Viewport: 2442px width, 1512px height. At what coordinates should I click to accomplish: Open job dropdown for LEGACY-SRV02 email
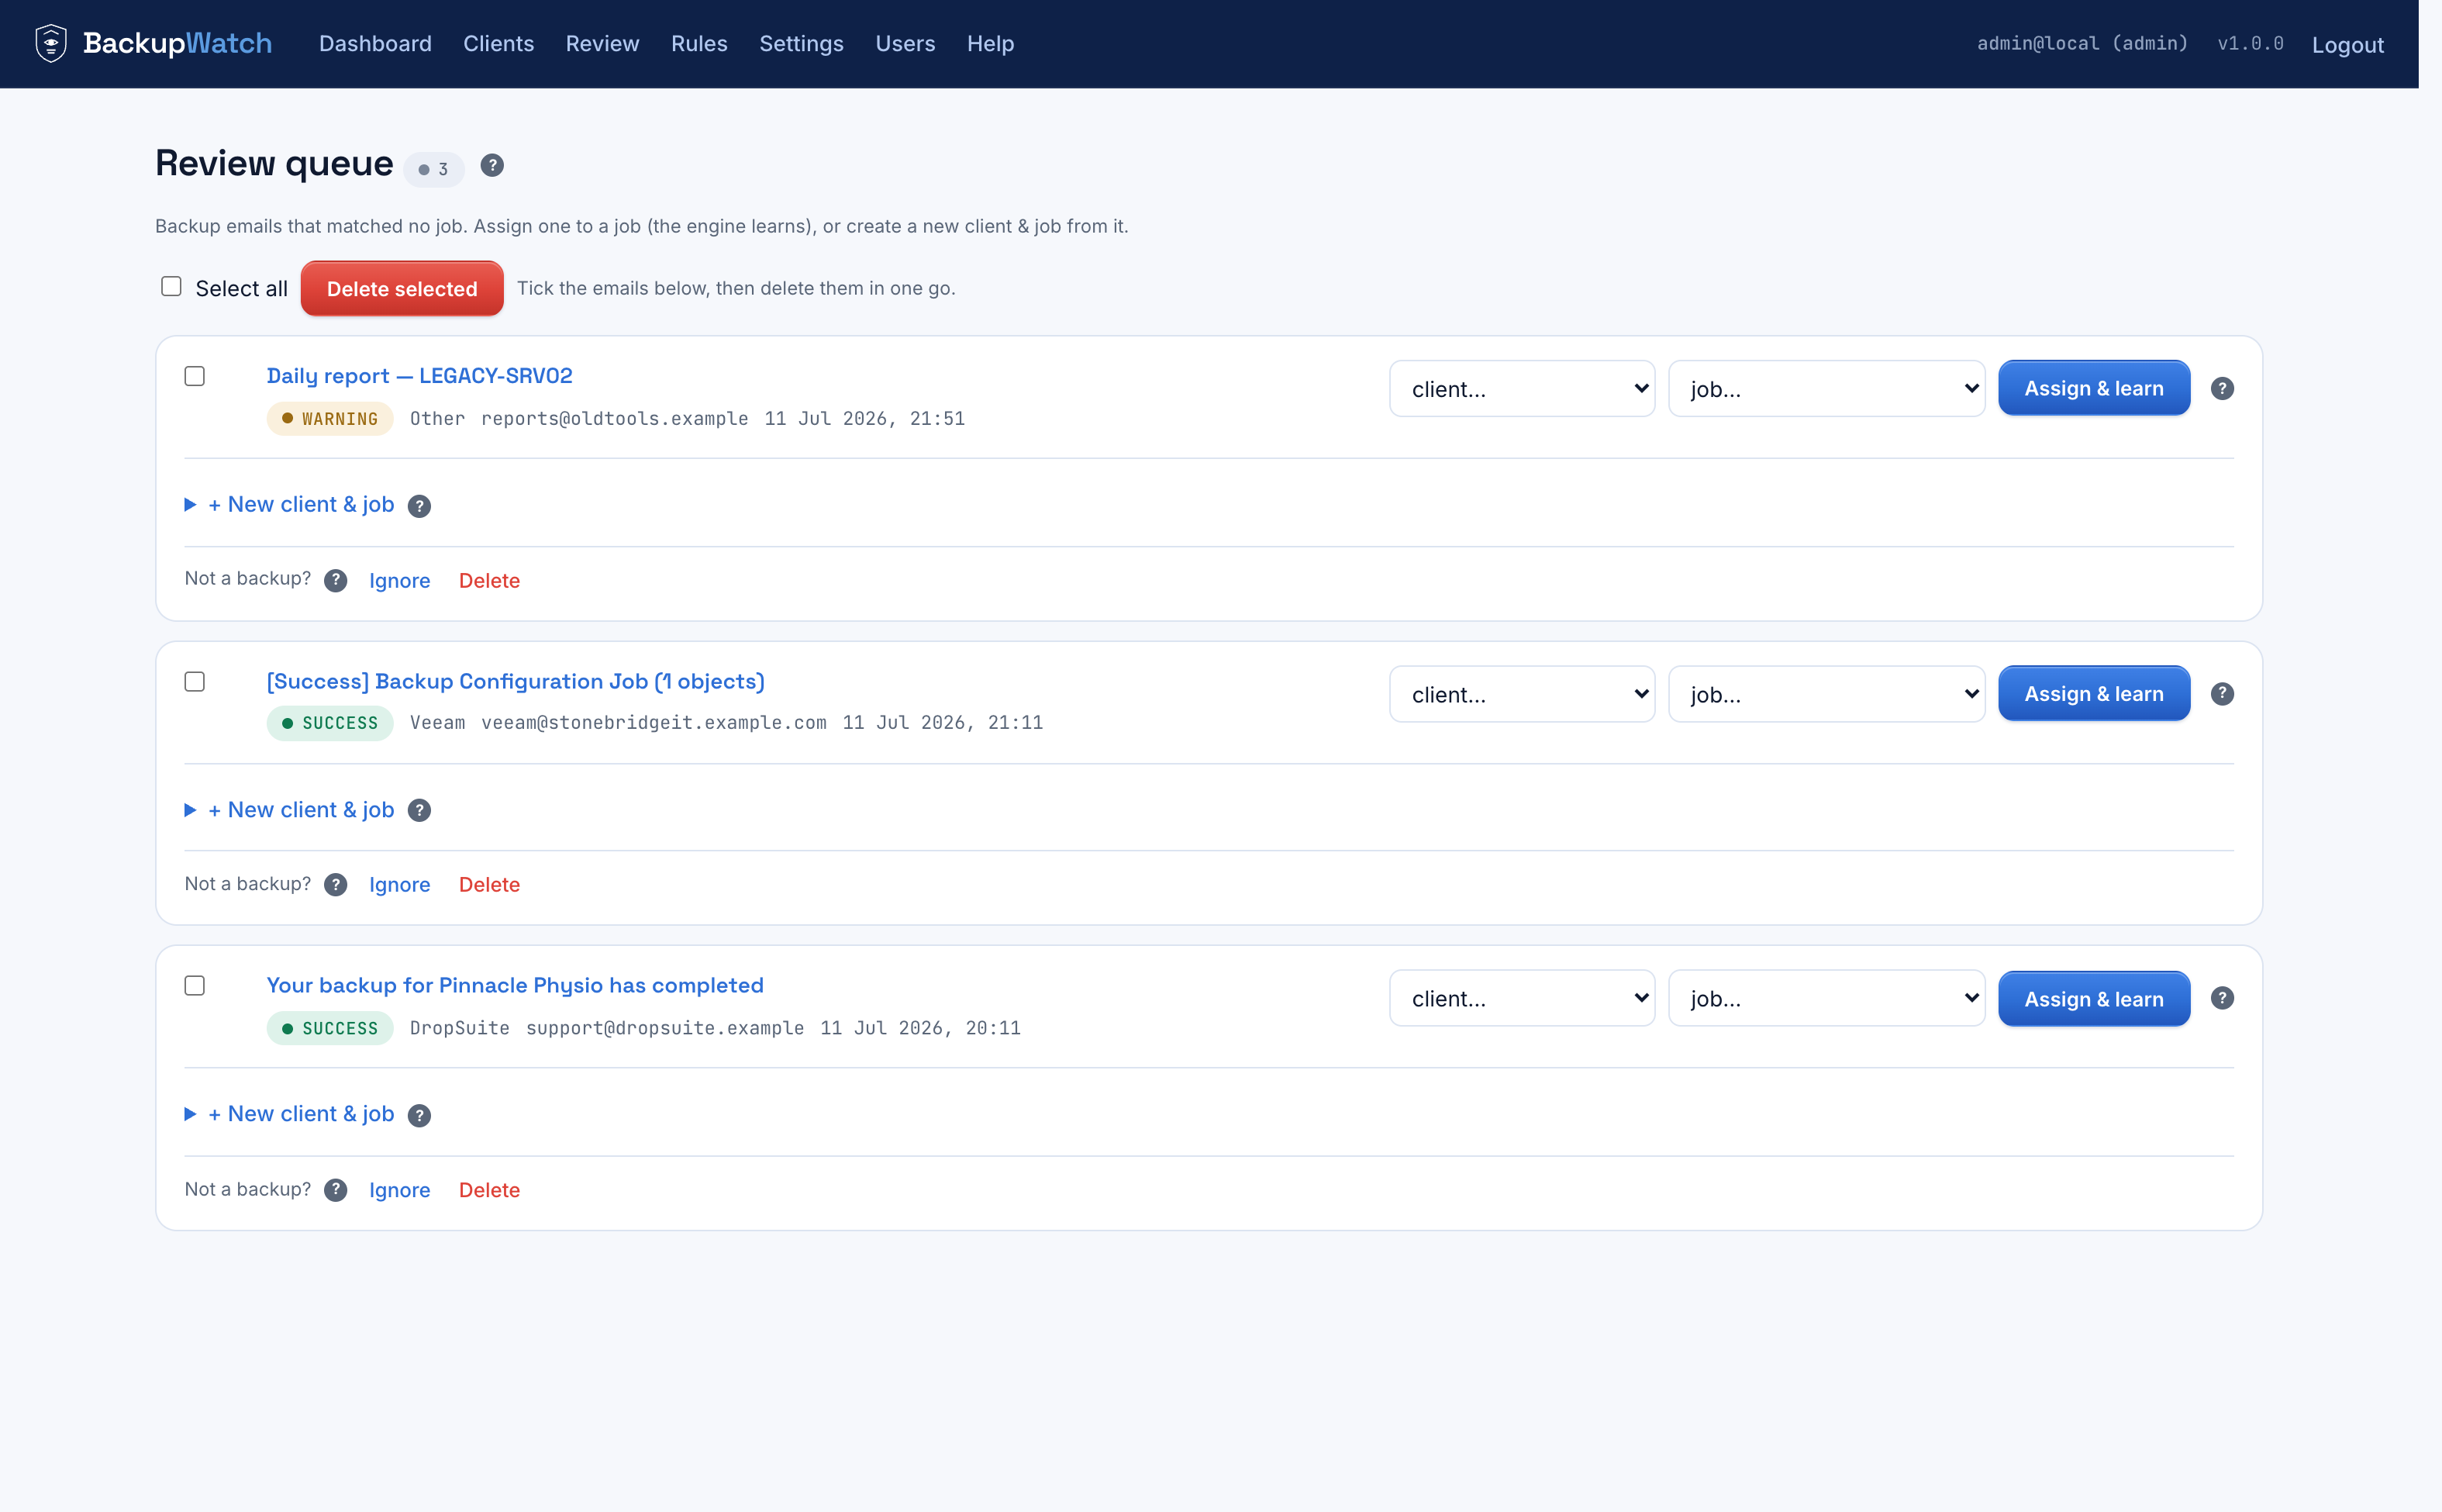click(1826, 389)
